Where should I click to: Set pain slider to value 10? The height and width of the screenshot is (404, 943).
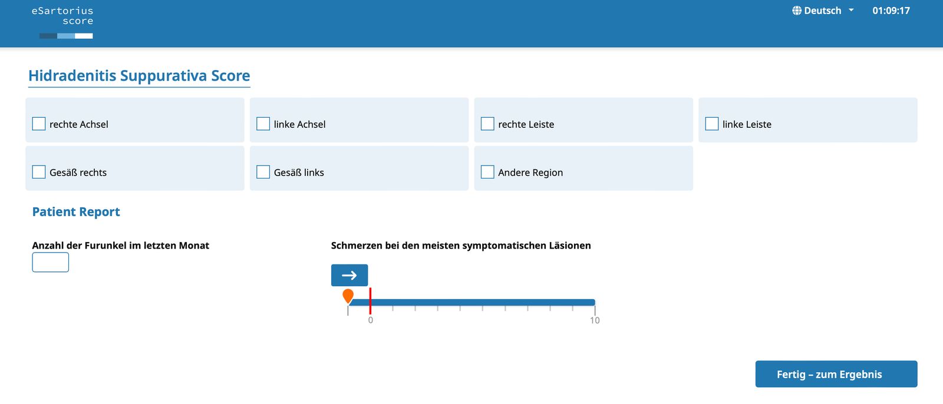click(x=595, y=303)
